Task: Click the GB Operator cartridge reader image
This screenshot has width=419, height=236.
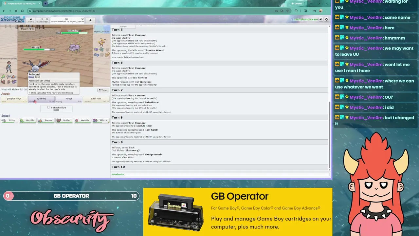Action: coord(175,212)
